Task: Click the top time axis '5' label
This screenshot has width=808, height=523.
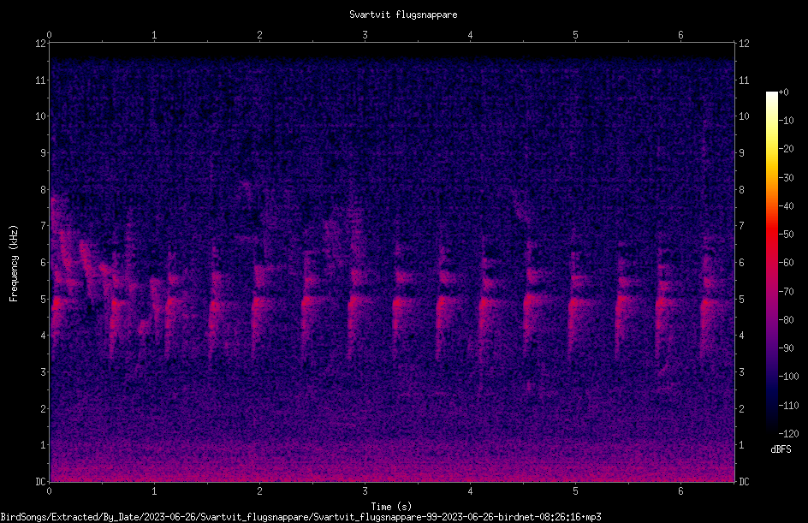Action: tap(575, 35)
